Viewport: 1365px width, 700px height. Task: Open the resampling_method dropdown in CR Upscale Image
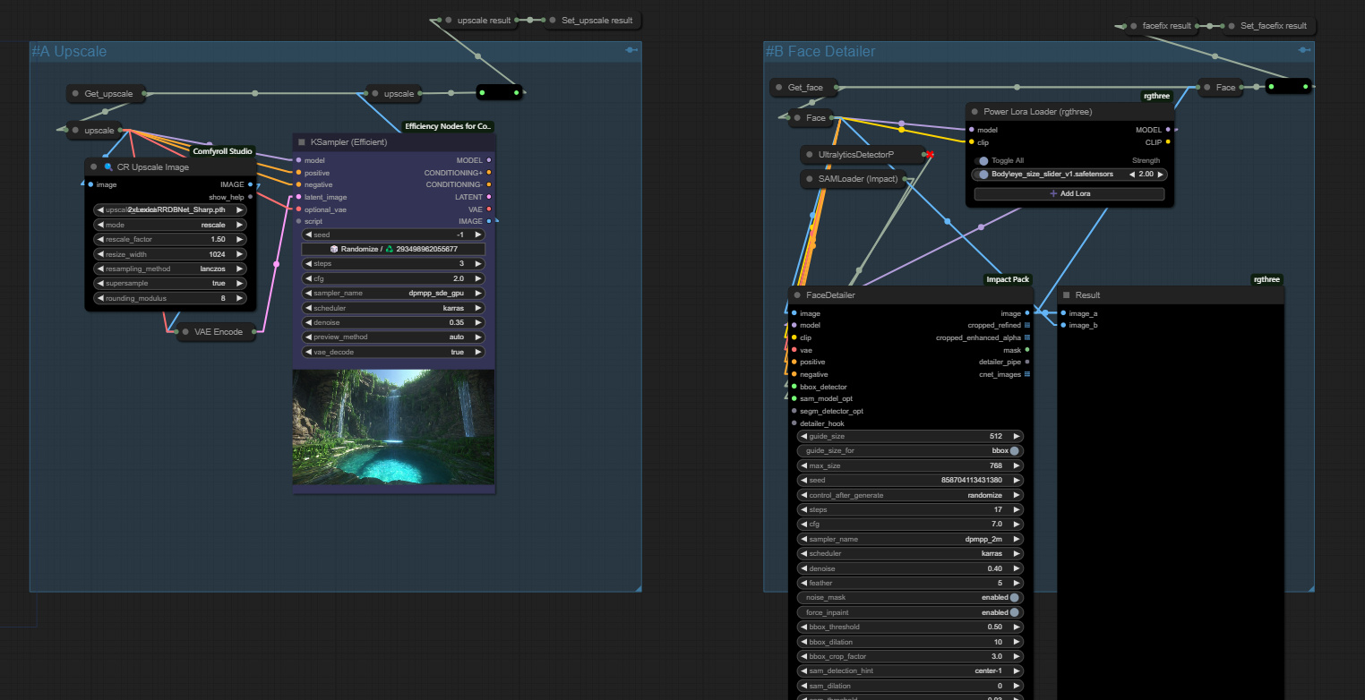170,268
